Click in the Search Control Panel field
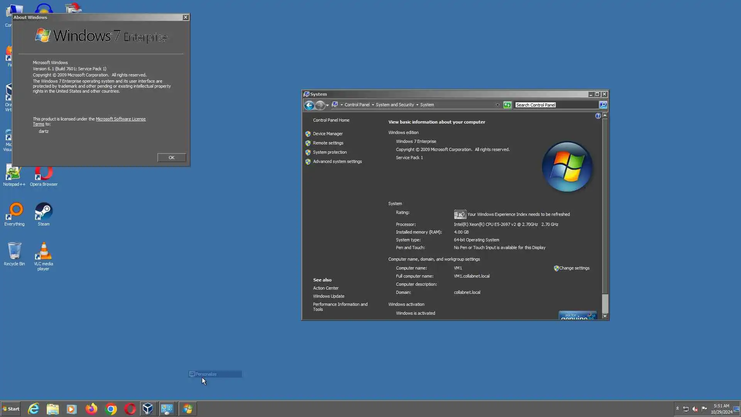The image size is (741, 417). click(x=556, y=105)
